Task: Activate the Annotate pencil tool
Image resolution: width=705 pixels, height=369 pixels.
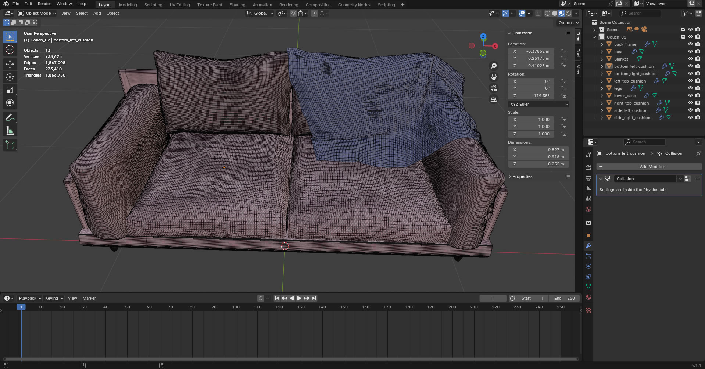Action: pyautogui.click(x=10, y=118)
